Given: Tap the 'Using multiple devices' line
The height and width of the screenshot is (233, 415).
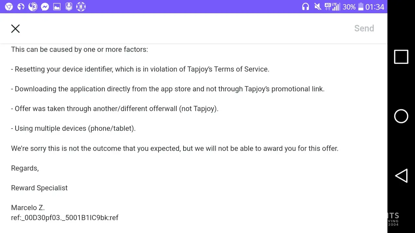Looking at the screenshot, I should (73, 128).
